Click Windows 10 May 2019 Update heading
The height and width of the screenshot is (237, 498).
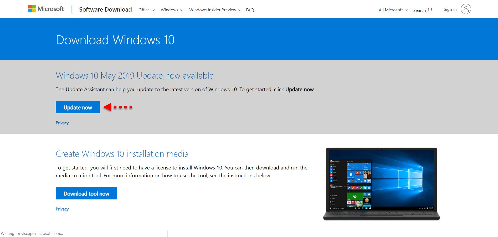135,76
